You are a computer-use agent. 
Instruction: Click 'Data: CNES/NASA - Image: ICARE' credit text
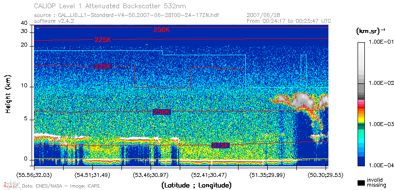[61, 186]
